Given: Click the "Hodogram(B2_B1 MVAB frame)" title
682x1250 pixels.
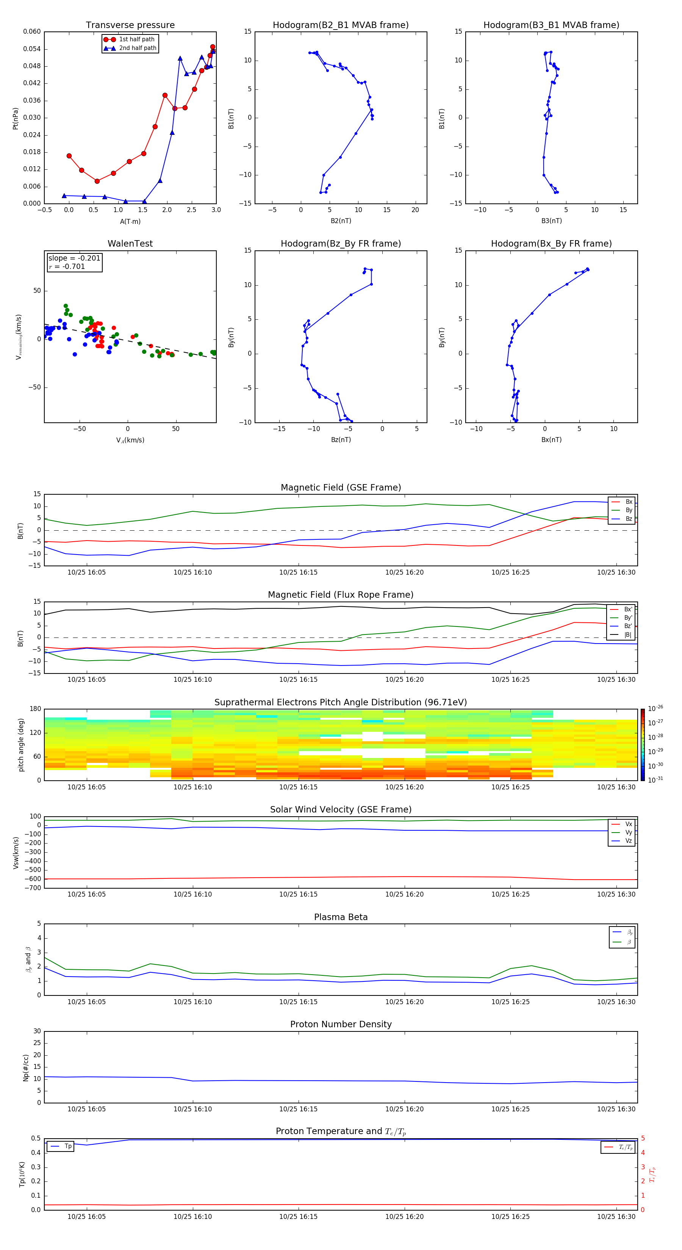Looking at the screenshot, I should pyautogui.click(x=341, y=25).
